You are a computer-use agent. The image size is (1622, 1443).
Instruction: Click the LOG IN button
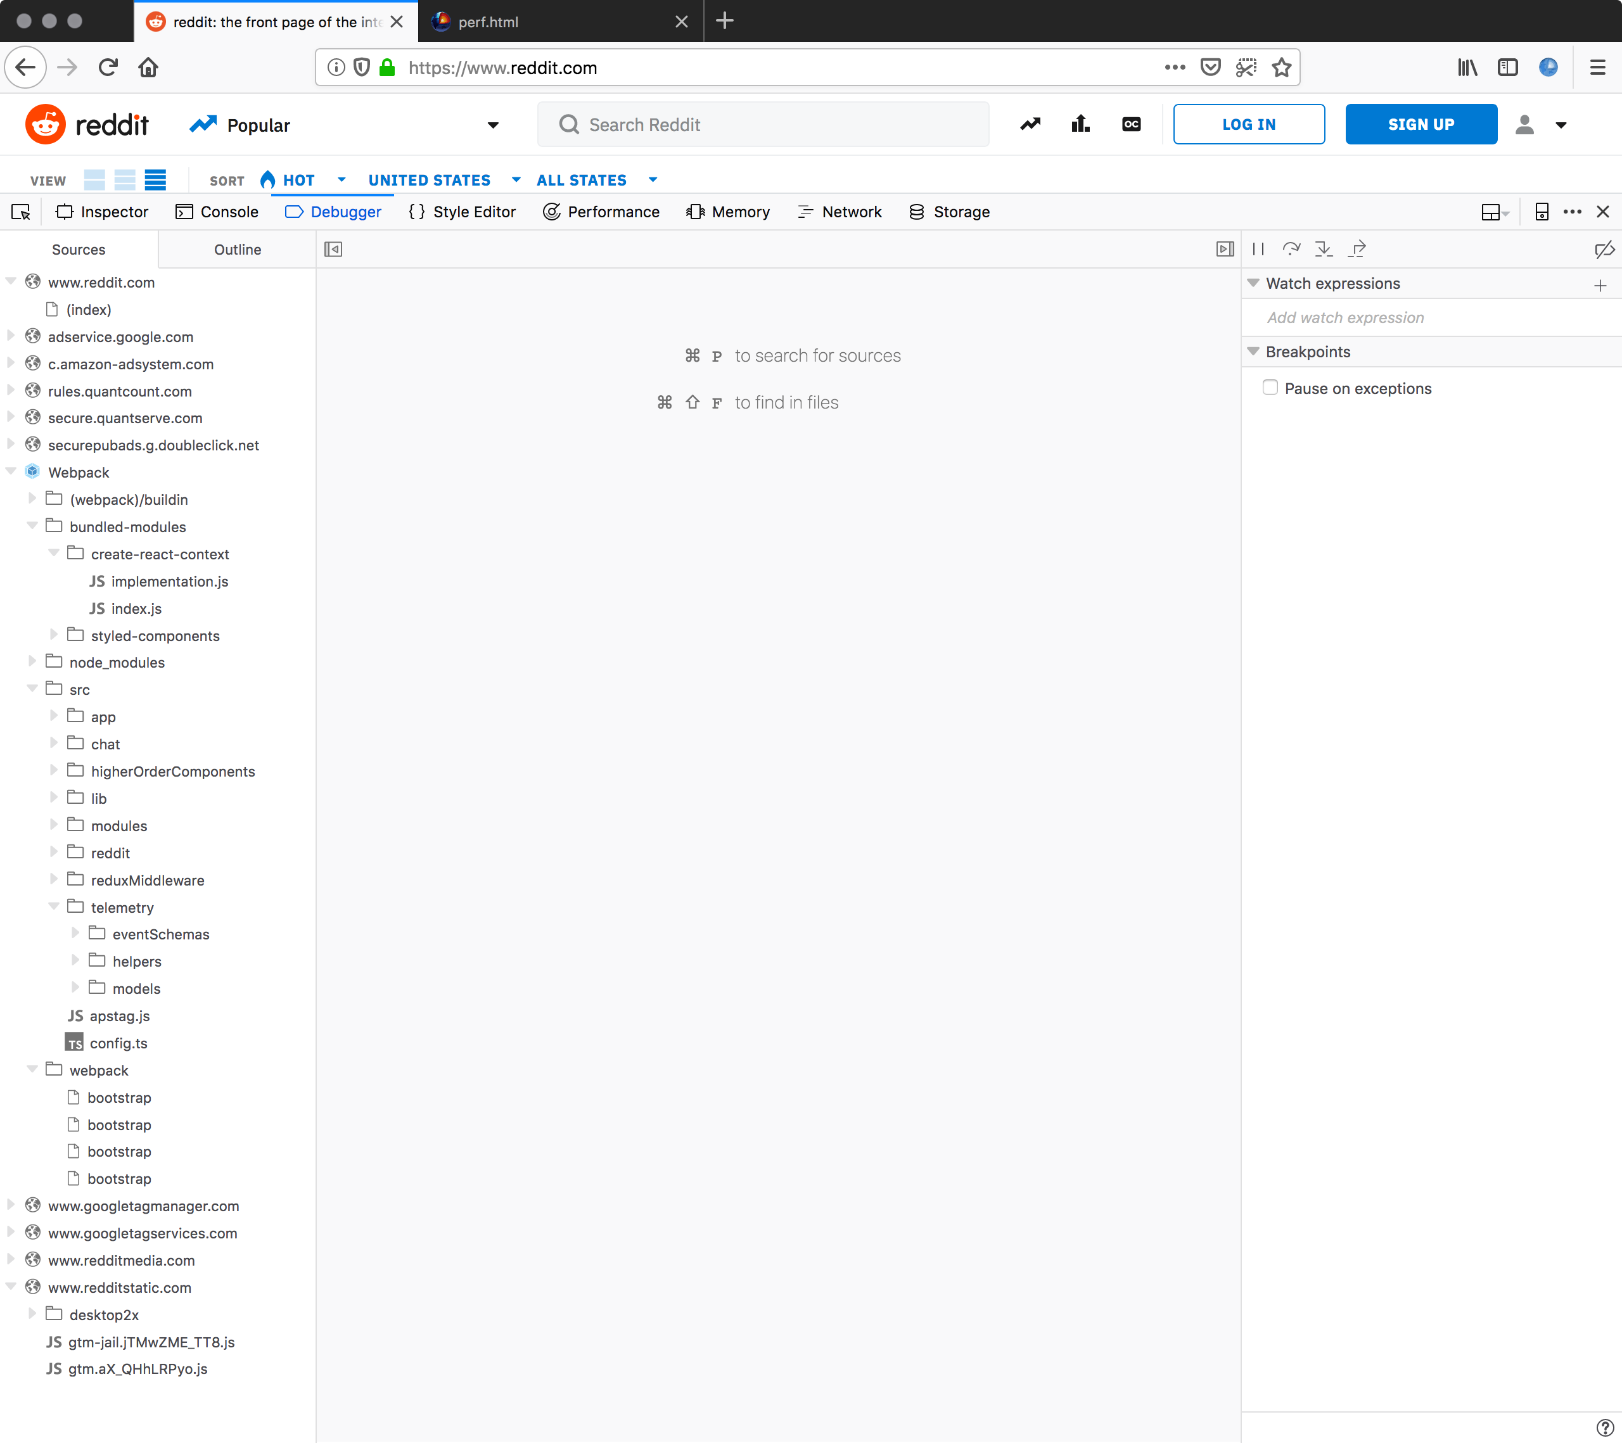1248,125
